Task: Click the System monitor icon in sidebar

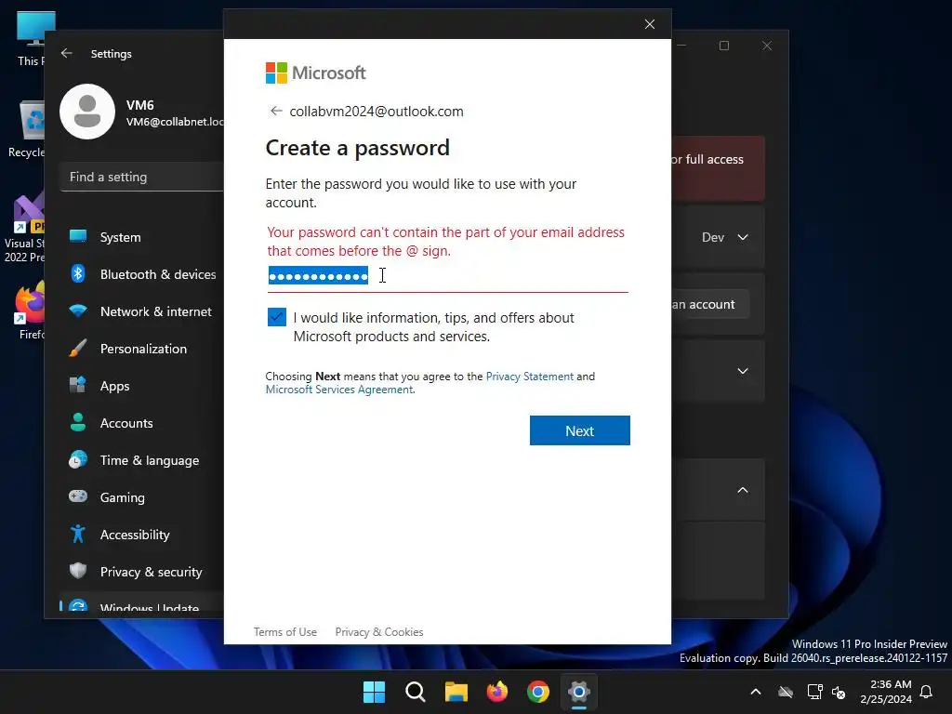Action: (78, 236)
